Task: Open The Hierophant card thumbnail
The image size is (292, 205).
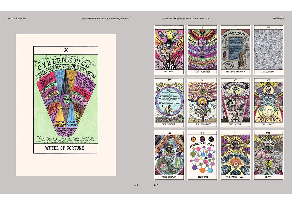Action: pyautogui.click(x=202, y=102)
